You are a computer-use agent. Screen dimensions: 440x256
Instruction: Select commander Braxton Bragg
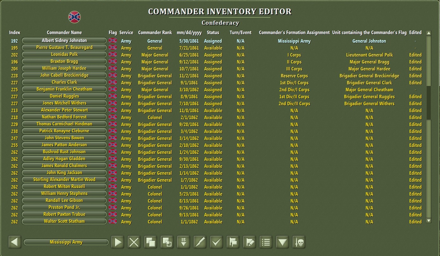tap(64, 61)
